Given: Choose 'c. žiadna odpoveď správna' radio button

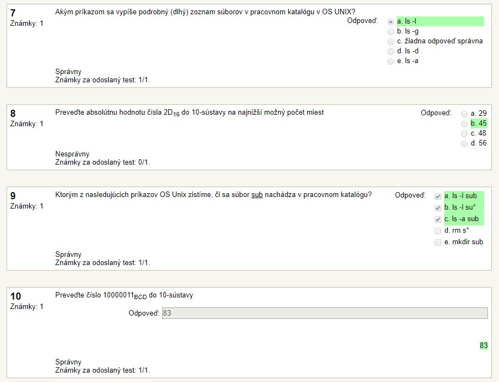Looking at the screenshot, I should [391, 41].
